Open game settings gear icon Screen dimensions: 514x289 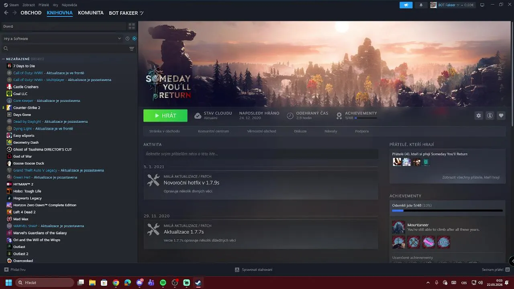pos(479,116)
